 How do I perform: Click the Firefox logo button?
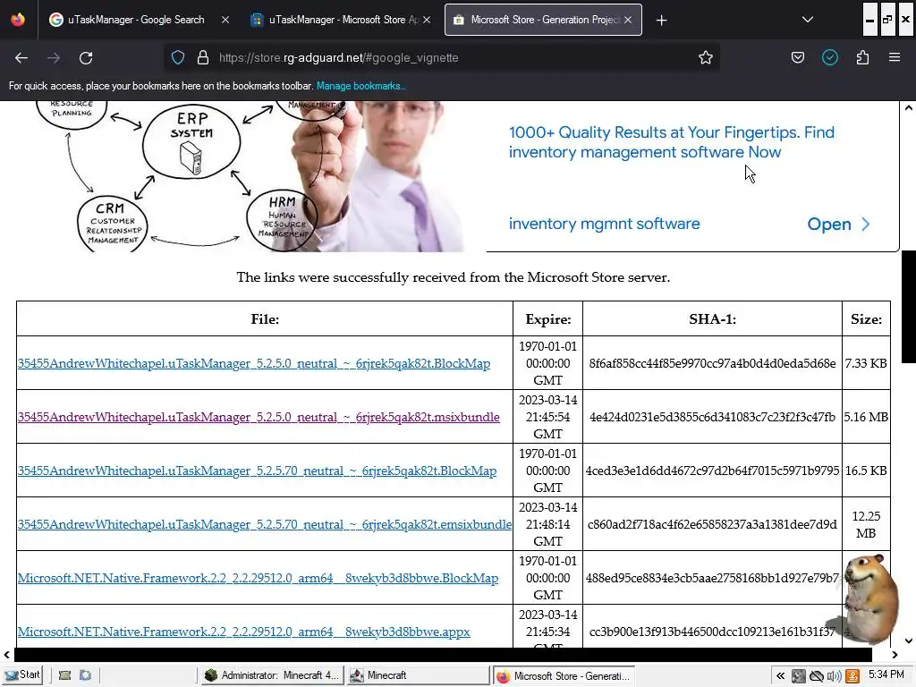click(x=18, y=20)
